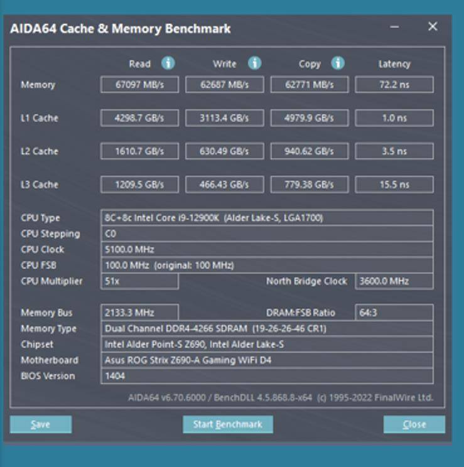
Task: Click the L3 Cache write 466.43 GB/s
Action: (224, 185)
